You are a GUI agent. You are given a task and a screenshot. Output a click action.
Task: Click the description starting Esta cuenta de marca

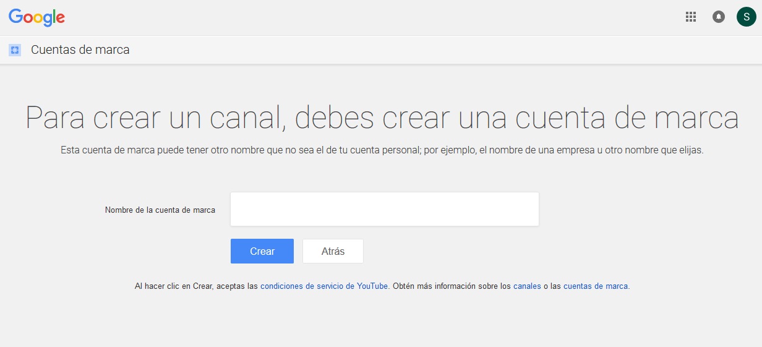click(382, 150)
